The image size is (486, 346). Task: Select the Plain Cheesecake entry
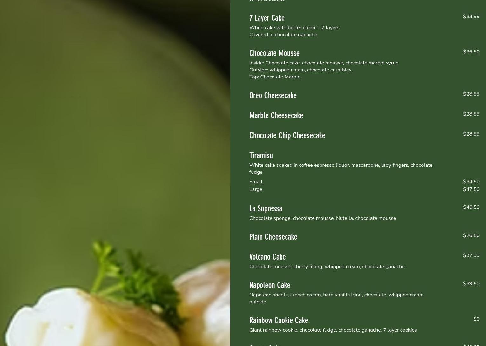(273, 237)
